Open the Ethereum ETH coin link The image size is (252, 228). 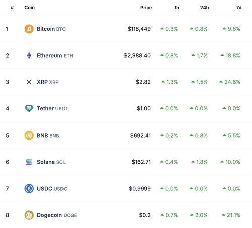pyautogui.click(x=55, y=56)
